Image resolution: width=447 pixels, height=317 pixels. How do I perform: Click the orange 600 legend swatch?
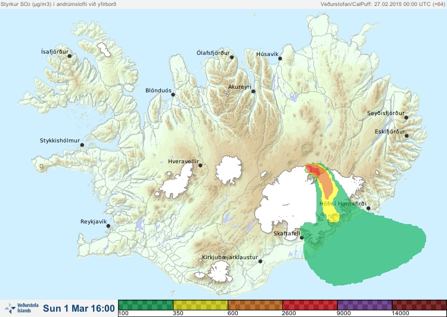tap(255, 305)
